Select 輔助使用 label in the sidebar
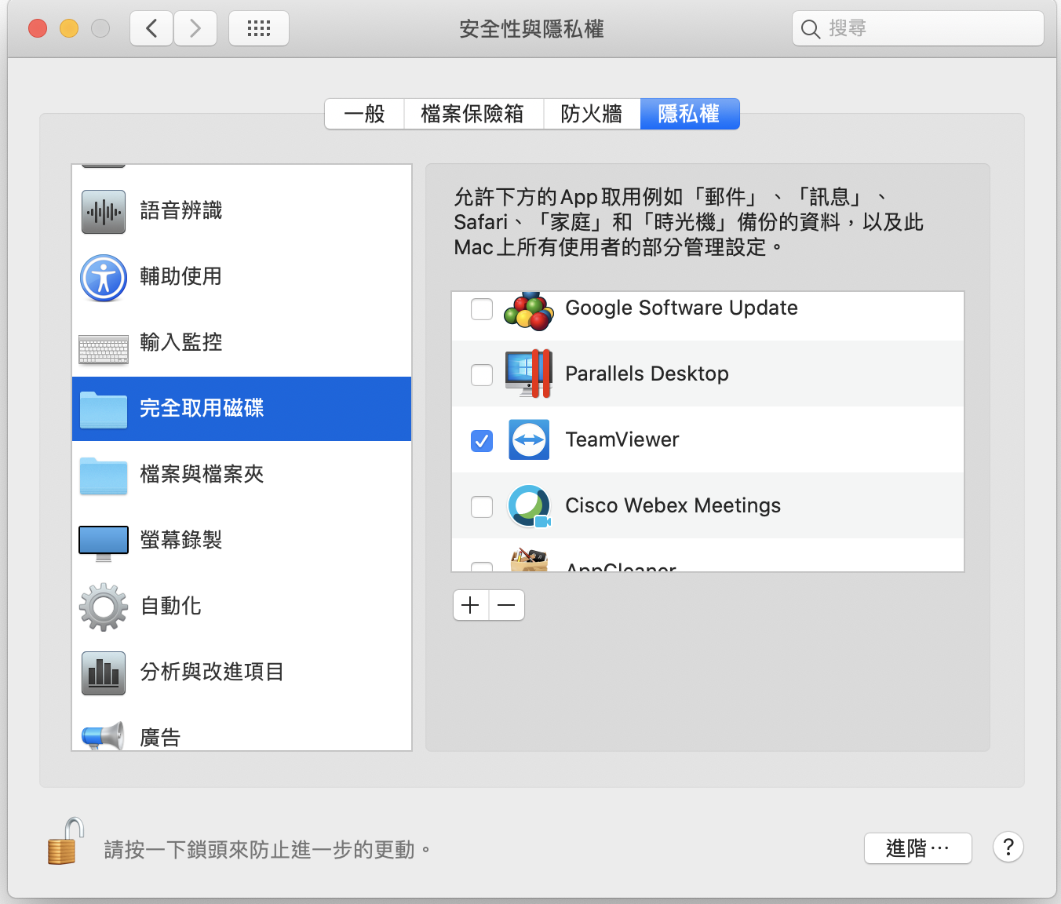 pos(181,276)
